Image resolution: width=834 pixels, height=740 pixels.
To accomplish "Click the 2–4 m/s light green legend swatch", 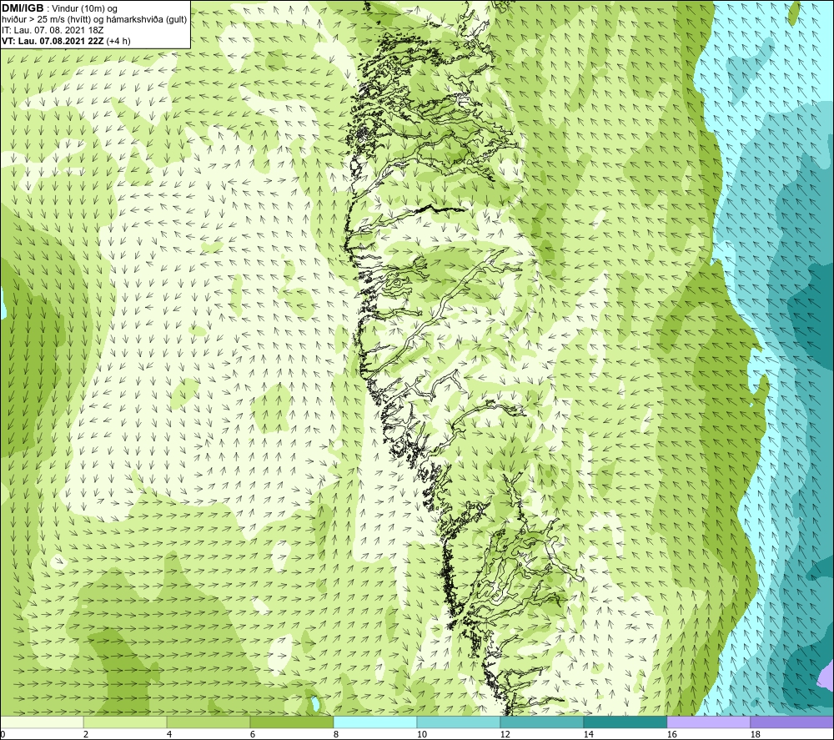I will 125,722.
